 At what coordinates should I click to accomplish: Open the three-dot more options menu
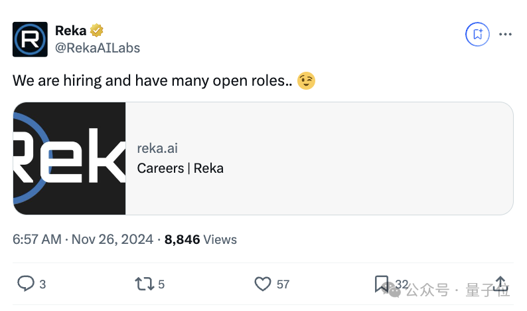(x=505, y=35)
